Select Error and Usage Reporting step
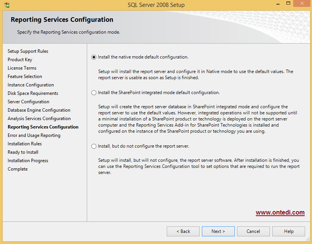The image size is (312, 244). [x=34, y=135]
